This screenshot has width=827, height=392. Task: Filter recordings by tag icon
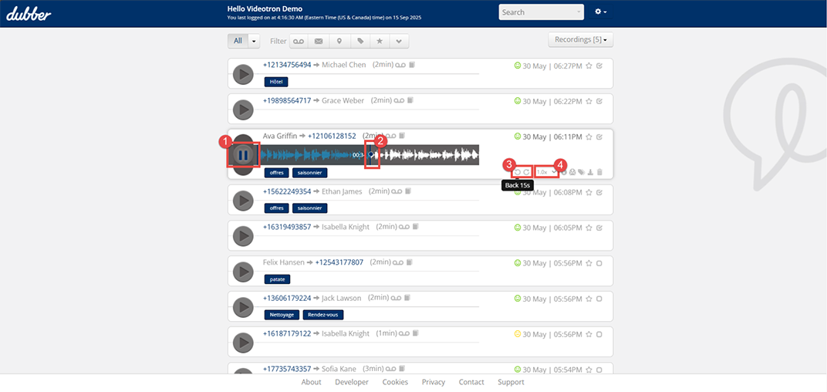click(359, 41)
